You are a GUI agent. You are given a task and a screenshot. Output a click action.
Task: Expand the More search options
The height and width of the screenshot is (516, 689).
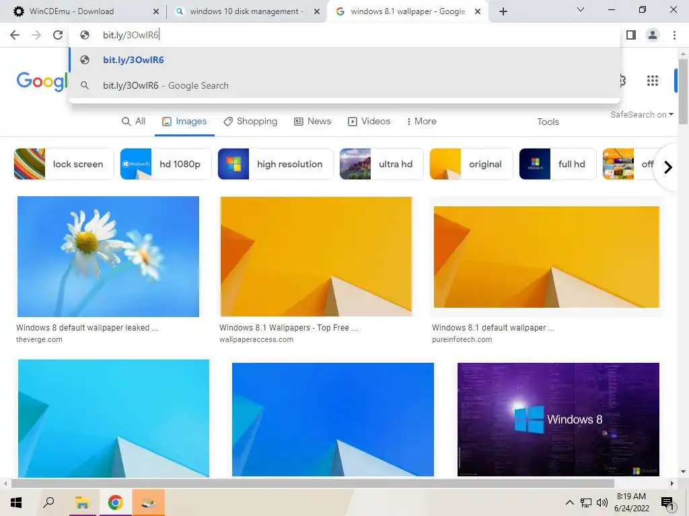tap(421, 122)
